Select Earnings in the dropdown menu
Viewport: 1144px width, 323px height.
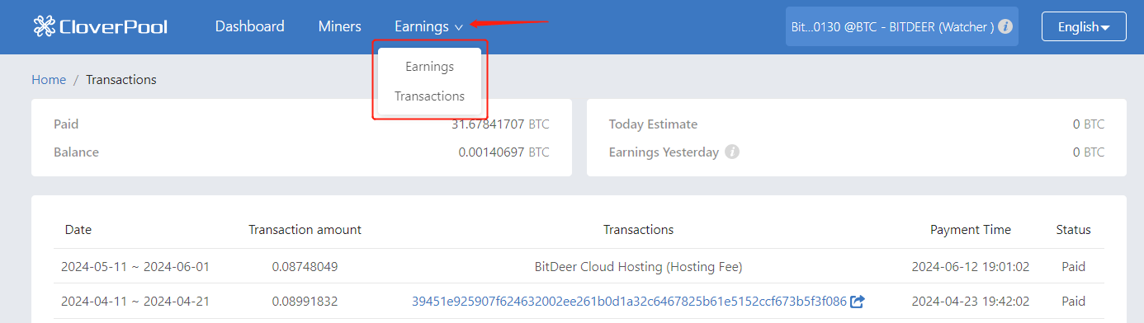click(x=429, y=67)
